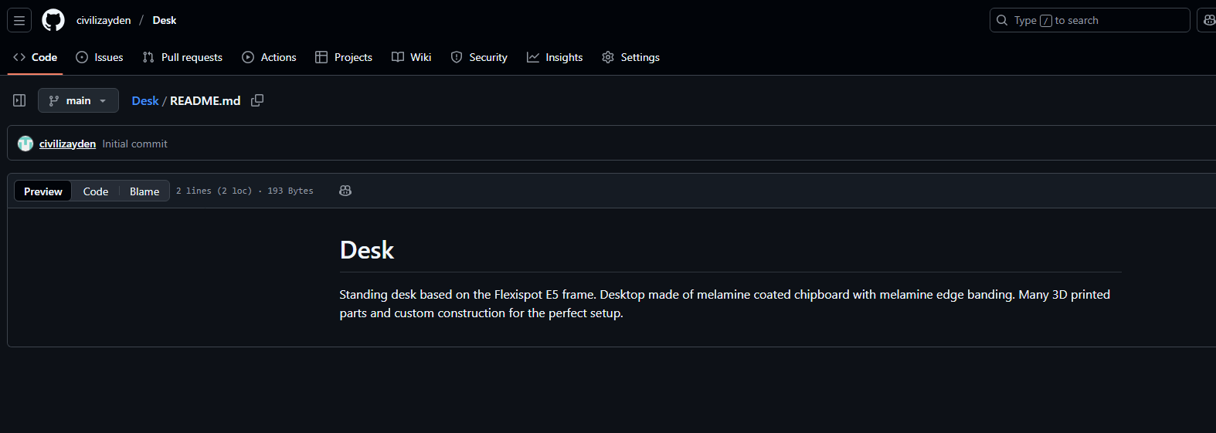This screenshot has width=1216, height=433.
Task: Click the Copilot icon beside search bar
Action: [x=1208, y=20]
